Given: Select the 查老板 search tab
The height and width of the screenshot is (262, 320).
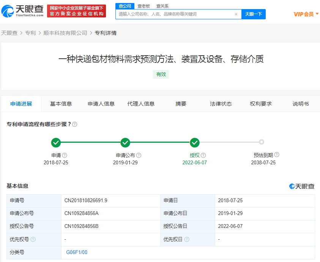Looking at the screenshot, I should pyautogui.click(x=143, y=6).
